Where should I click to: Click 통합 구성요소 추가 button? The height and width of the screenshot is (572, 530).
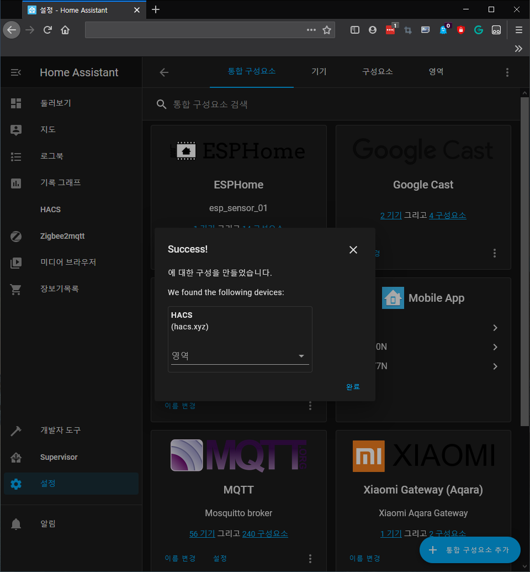(470, 550)
